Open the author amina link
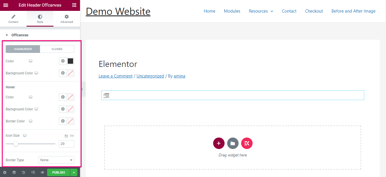The height and width of the screenshot is (177, 386). (x=179, y=76)
